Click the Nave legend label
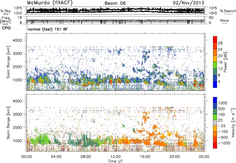236x163 pixels. 224,21
